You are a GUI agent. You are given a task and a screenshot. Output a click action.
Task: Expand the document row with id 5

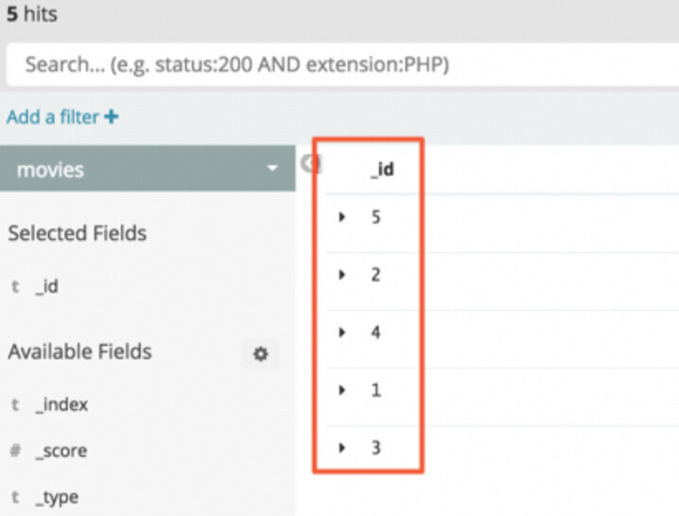[342, 217]
